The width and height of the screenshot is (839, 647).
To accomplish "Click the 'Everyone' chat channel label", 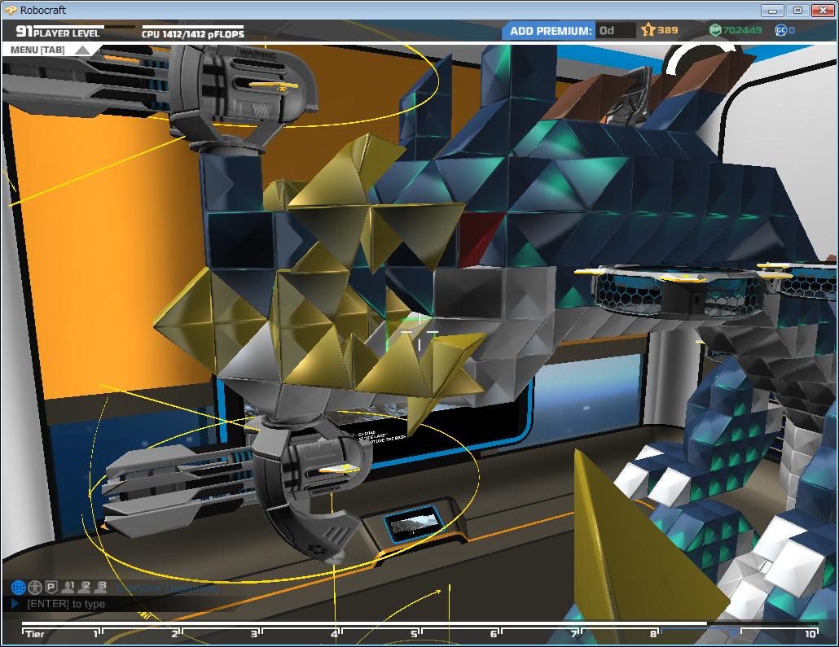I will pyautogui.click(x=168, y=588).
